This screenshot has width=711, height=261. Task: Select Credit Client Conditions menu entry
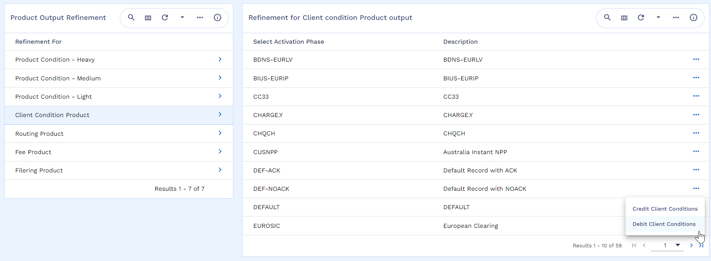point(665,209)
